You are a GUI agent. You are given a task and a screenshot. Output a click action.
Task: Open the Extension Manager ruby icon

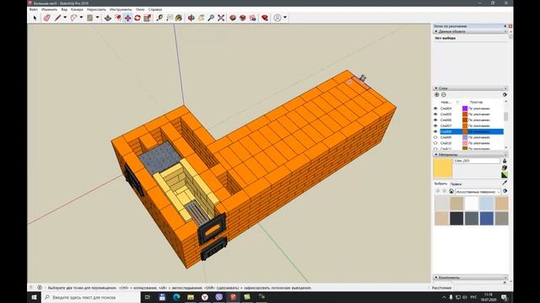265,18
